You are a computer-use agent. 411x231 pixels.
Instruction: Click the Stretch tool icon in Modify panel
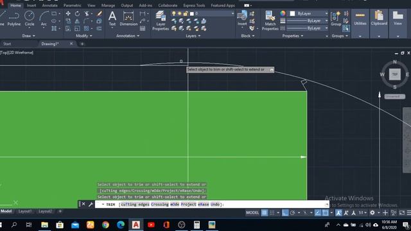(x=68, y=28)
